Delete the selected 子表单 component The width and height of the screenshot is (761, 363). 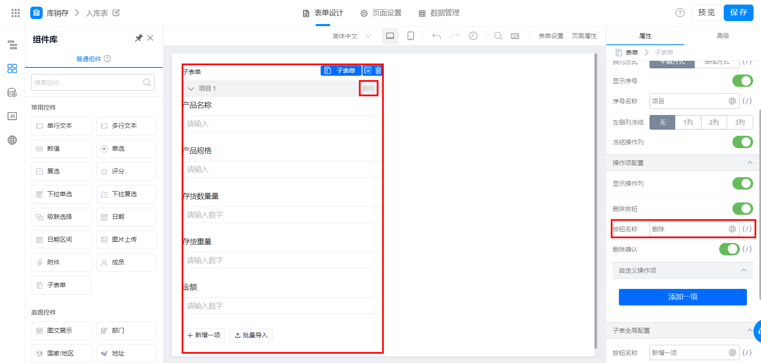click(378, 71)
